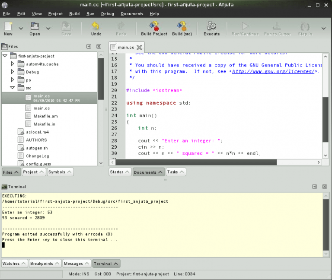The image size is (332, 280).
Task: Switch to the Messages tab
Action: click(x=77, y=264)
